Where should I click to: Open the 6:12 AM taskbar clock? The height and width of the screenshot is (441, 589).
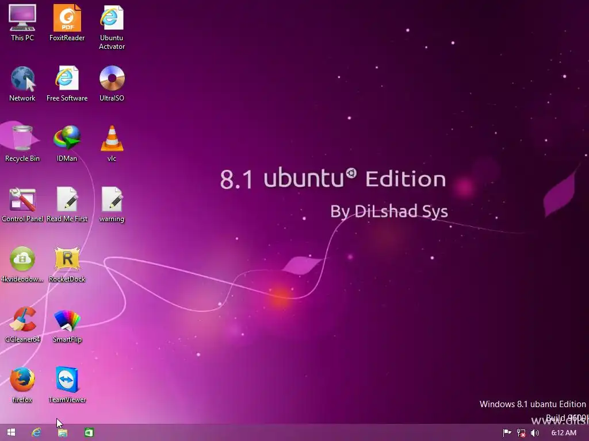pos(564,433)
